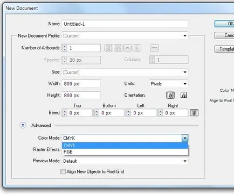Click the Left bleed stepper arrows
Screen dimensions: 234x195
pos(128,113)
